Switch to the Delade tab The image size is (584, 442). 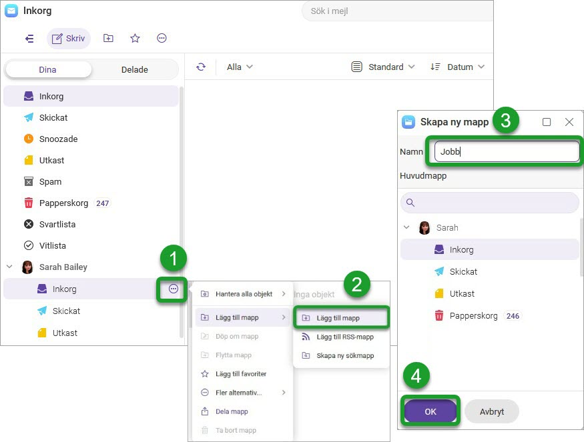click(135, 69)
